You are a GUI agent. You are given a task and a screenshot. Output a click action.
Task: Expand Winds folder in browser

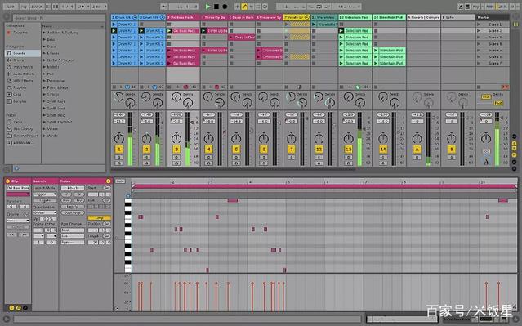(x=44, y=136)
